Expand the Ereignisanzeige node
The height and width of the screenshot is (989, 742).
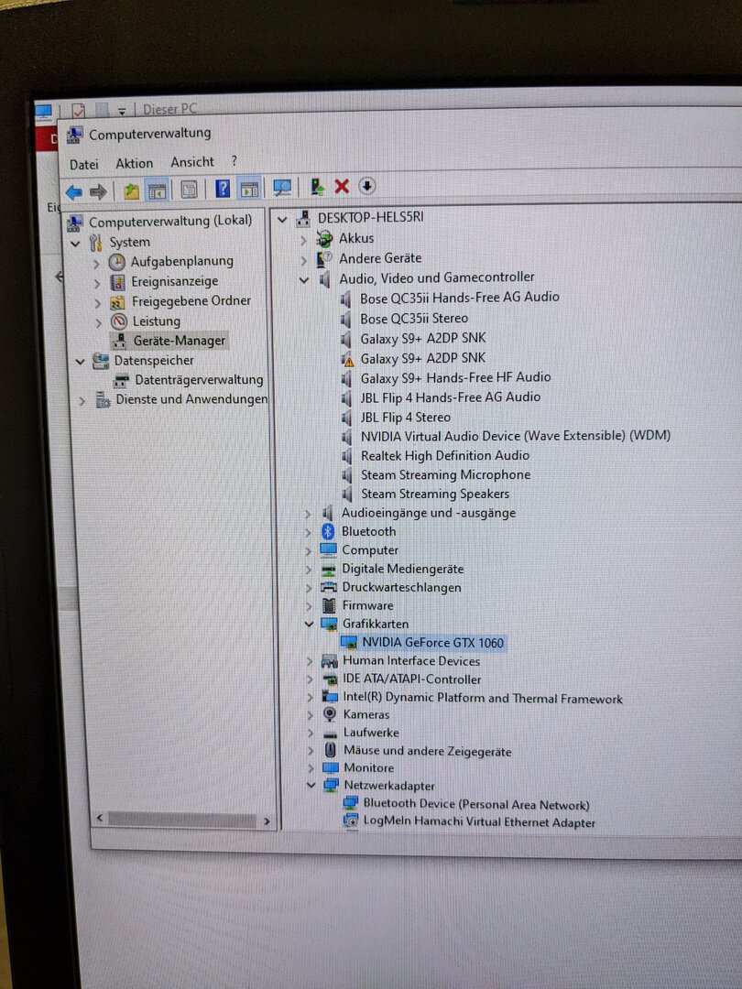[x=96, y=284]
